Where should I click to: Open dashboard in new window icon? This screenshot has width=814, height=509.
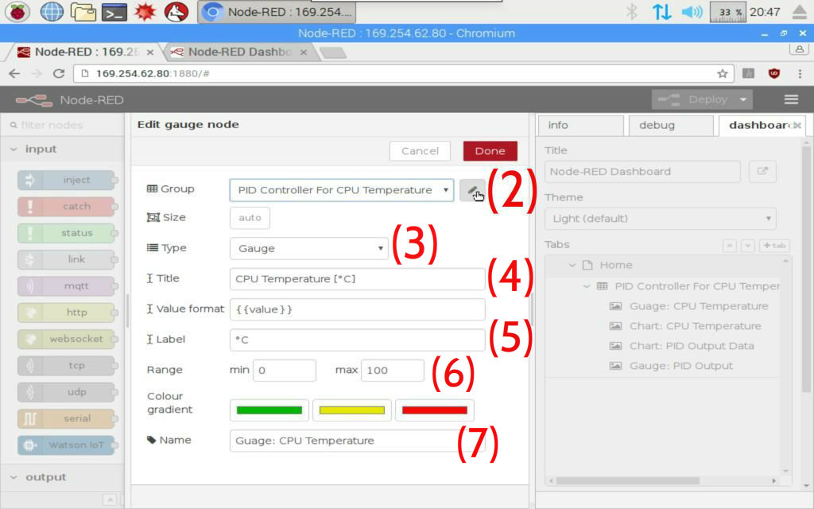tap(762, 172)
